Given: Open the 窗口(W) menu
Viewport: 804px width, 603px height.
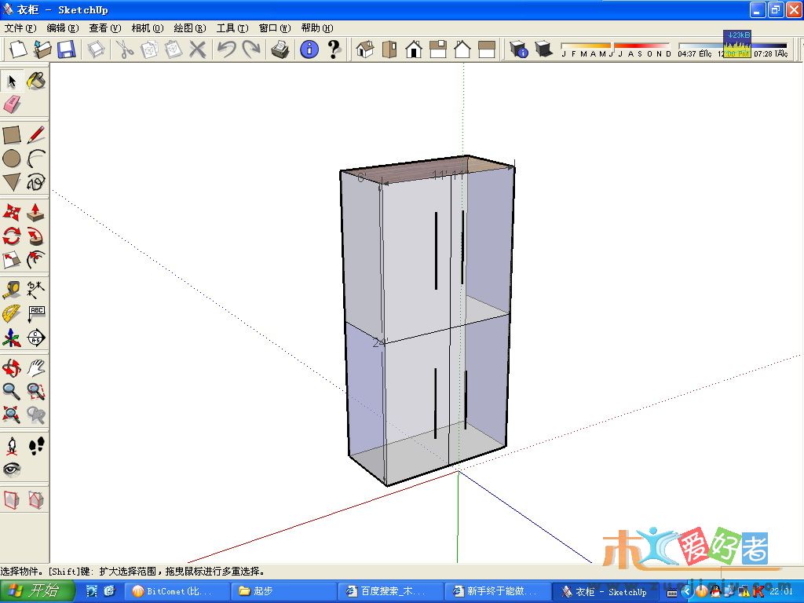Looking at the screenshot, I should pos(275,28).
